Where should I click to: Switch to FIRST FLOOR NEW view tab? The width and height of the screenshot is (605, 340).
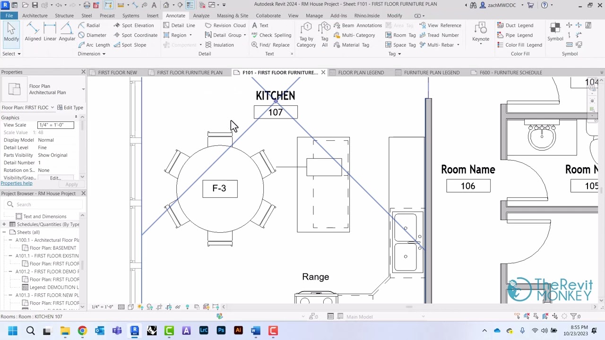click(x=118, y=73)
